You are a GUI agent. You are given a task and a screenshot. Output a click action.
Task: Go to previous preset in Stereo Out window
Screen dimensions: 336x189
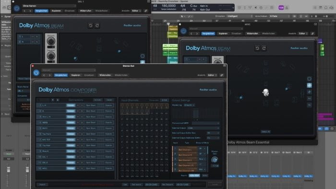[x=44, y=75]
